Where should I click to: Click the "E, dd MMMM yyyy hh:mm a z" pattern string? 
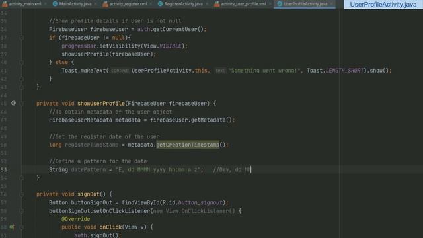[x=158, y=169]
